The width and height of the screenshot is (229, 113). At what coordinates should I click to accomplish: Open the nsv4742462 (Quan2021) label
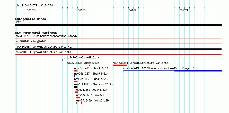coord(91,90)
